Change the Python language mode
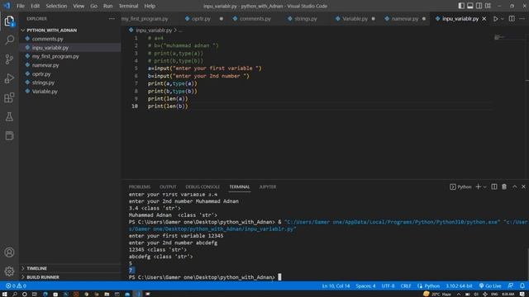This screenshot has height=297, width=529. 431,286
